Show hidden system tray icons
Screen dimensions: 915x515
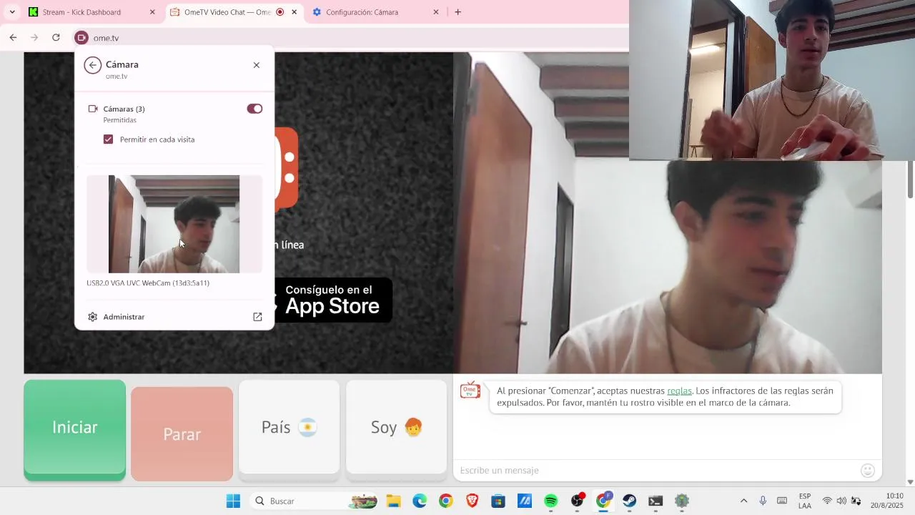(743, 501)
